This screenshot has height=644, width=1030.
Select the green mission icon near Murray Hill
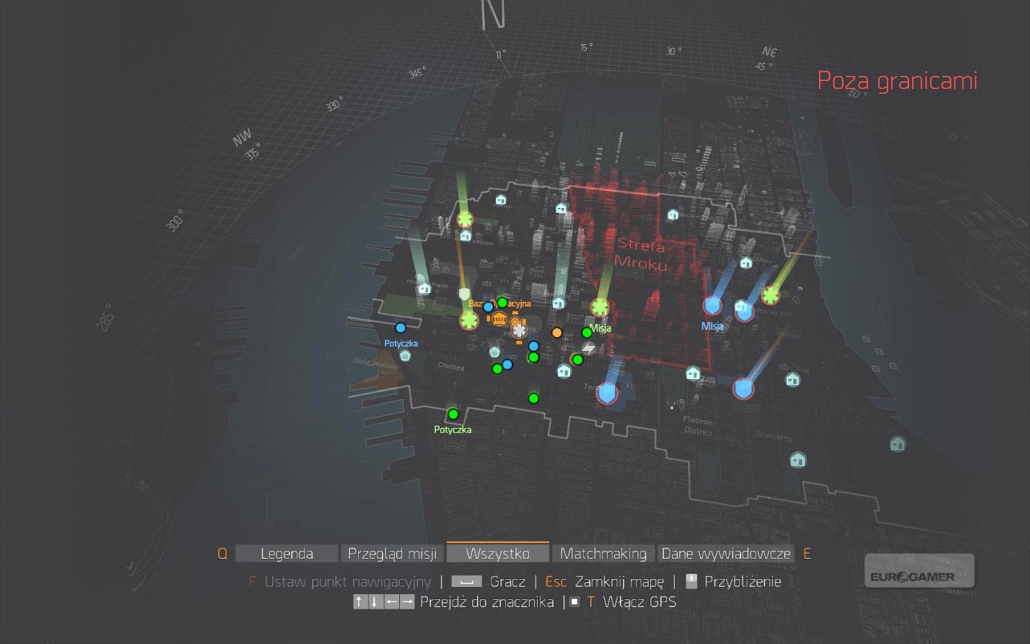770,295
